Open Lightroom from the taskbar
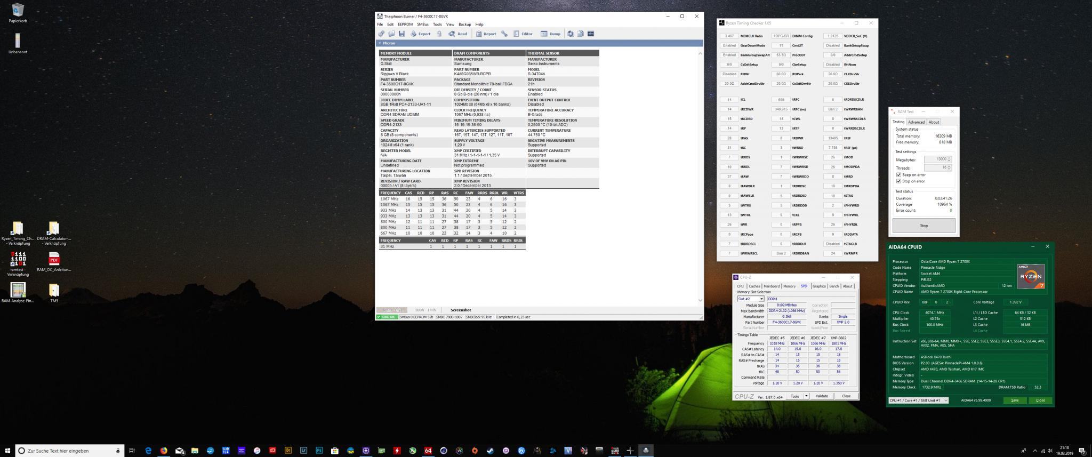 click(x=304, y=451)
